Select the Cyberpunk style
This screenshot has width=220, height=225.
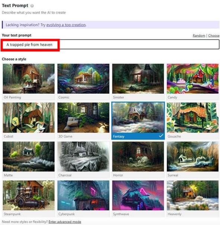[x=83, y=196]
